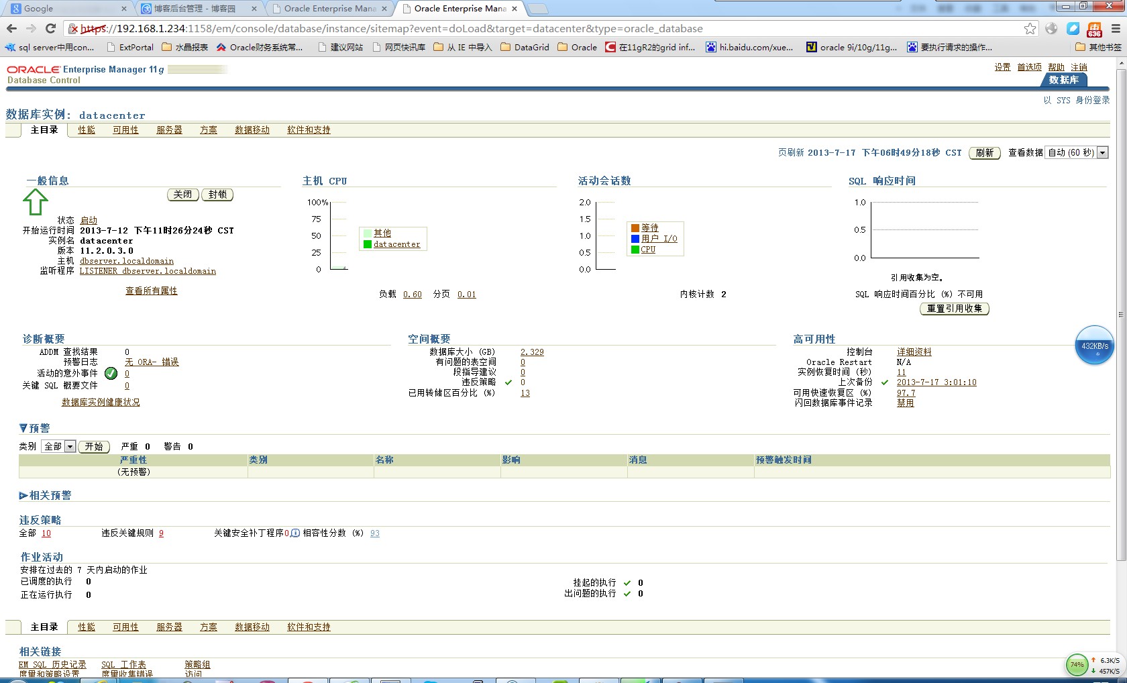The width and height of the screenshot is (1127, 683).
Task: Click orange 等待 sessions legend swatch
Action: pyautogui.click(x=635, y=228)
